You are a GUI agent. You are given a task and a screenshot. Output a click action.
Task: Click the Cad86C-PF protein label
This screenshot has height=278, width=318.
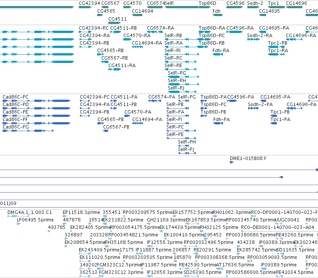click(15, 120)
